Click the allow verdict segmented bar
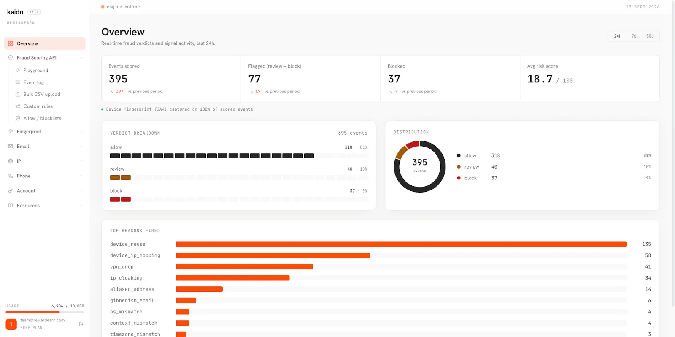The width and height of the screenshot is (675, 337). click(x=239, y=156)
